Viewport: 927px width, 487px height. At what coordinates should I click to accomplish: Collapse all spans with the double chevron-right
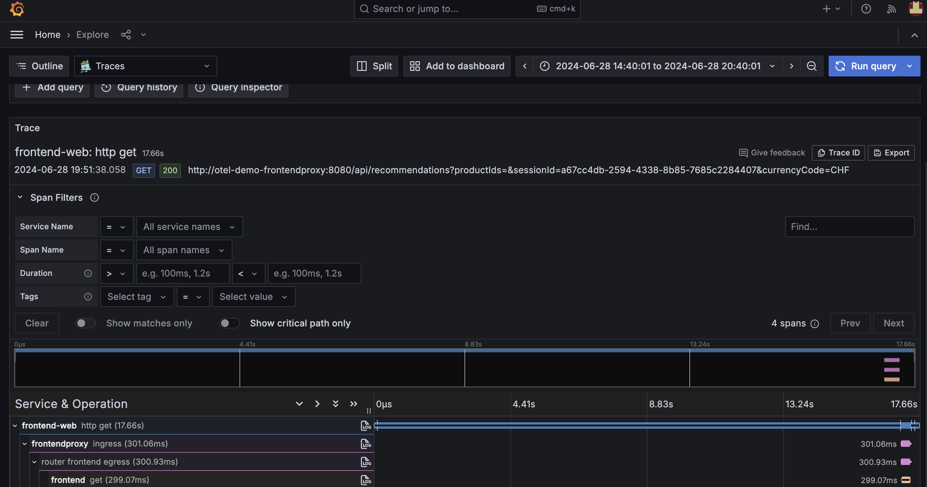click(354, 404)
